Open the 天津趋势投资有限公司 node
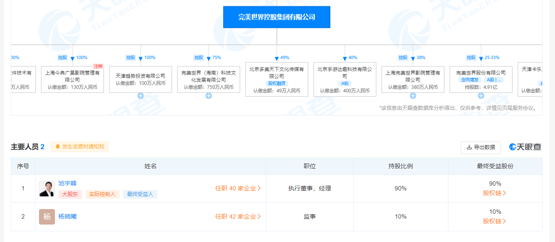The image size is (555, 242). (x=140, y=79)
